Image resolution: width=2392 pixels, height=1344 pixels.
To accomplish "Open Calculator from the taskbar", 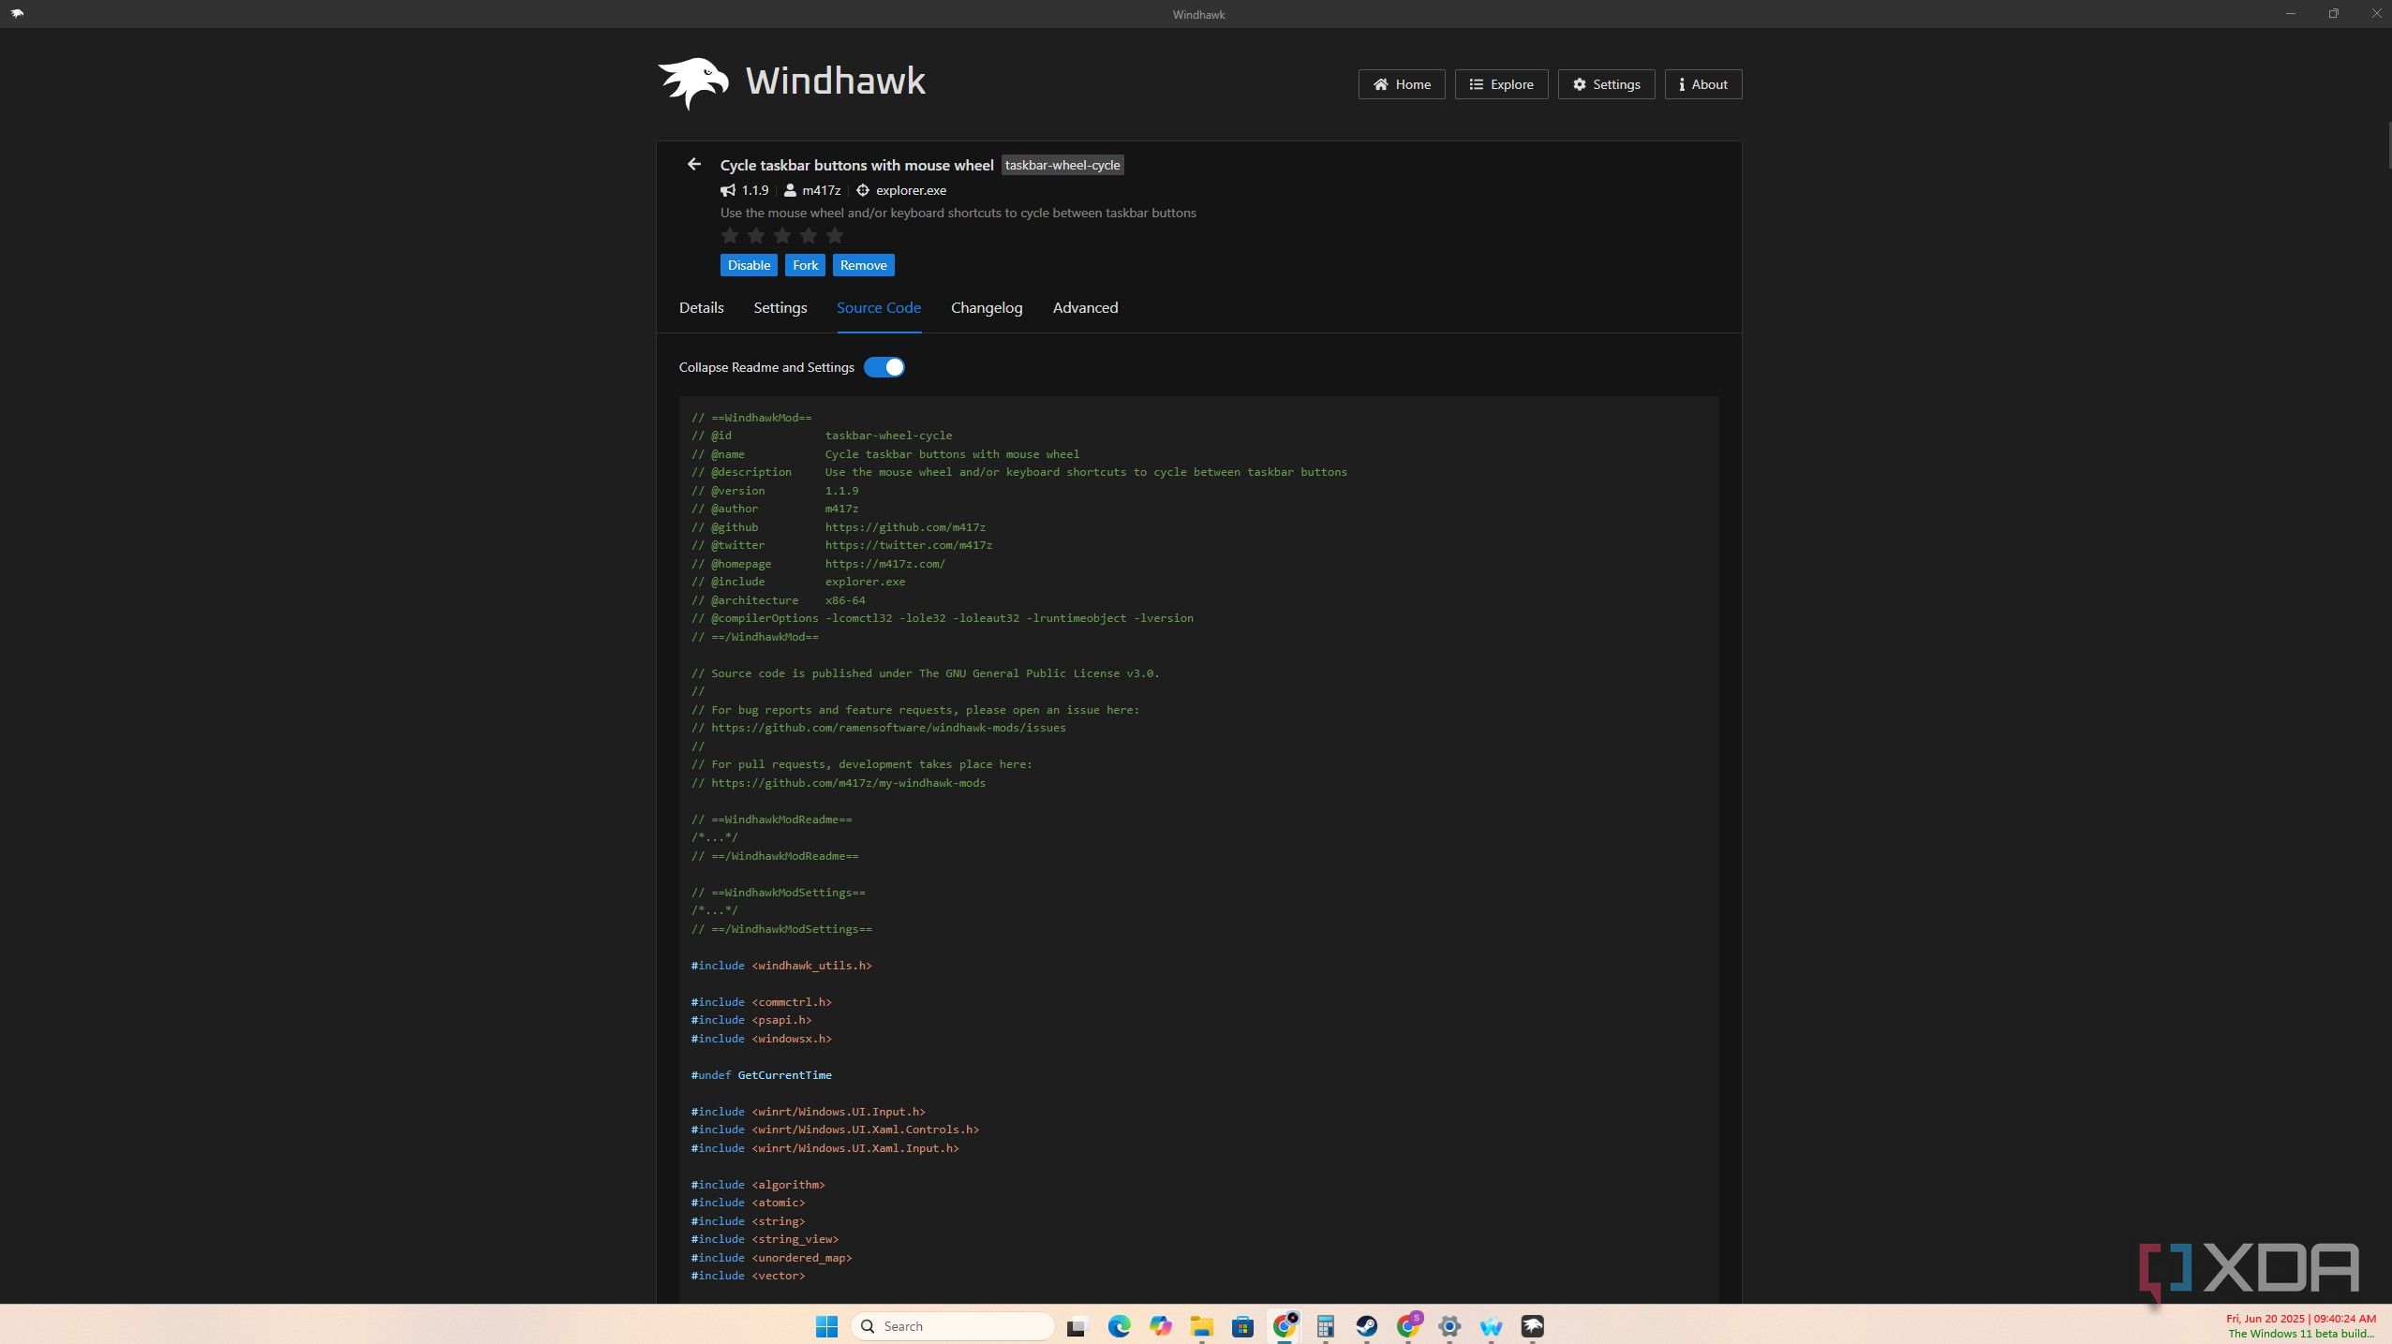I will coord(1325,1326).
